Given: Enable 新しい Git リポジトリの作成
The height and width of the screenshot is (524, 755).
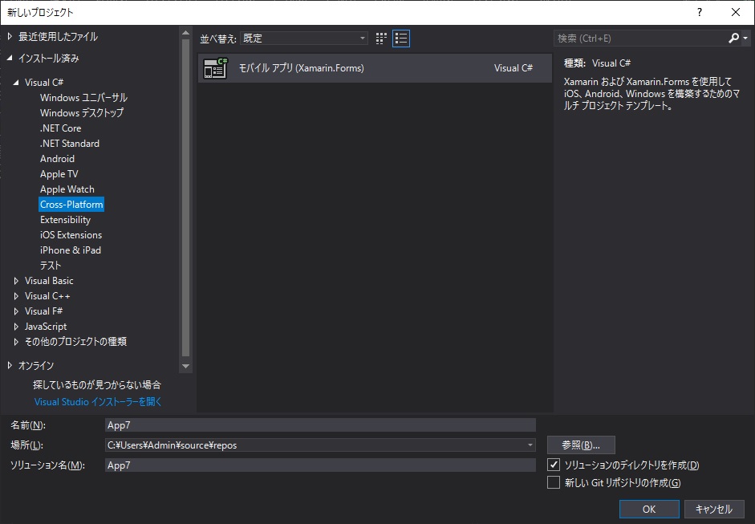Looking at the screenshot, I should (x=554, y=482).
